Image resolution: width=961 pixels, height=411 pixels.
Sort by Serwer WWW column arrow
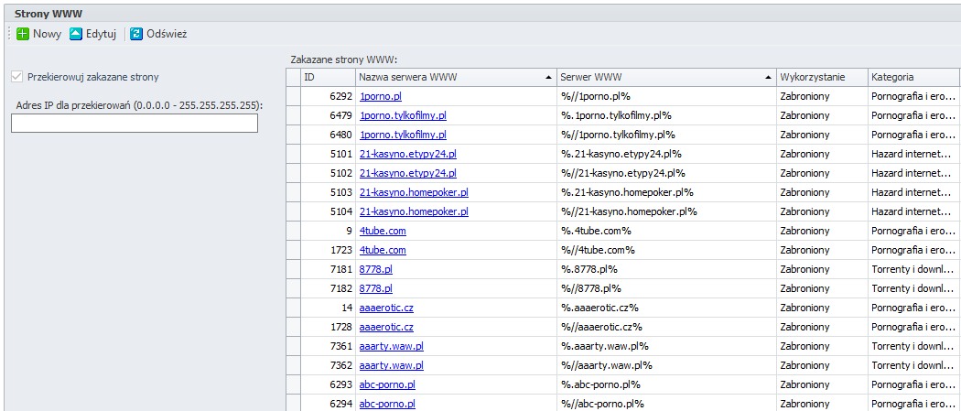coord(768,78)
